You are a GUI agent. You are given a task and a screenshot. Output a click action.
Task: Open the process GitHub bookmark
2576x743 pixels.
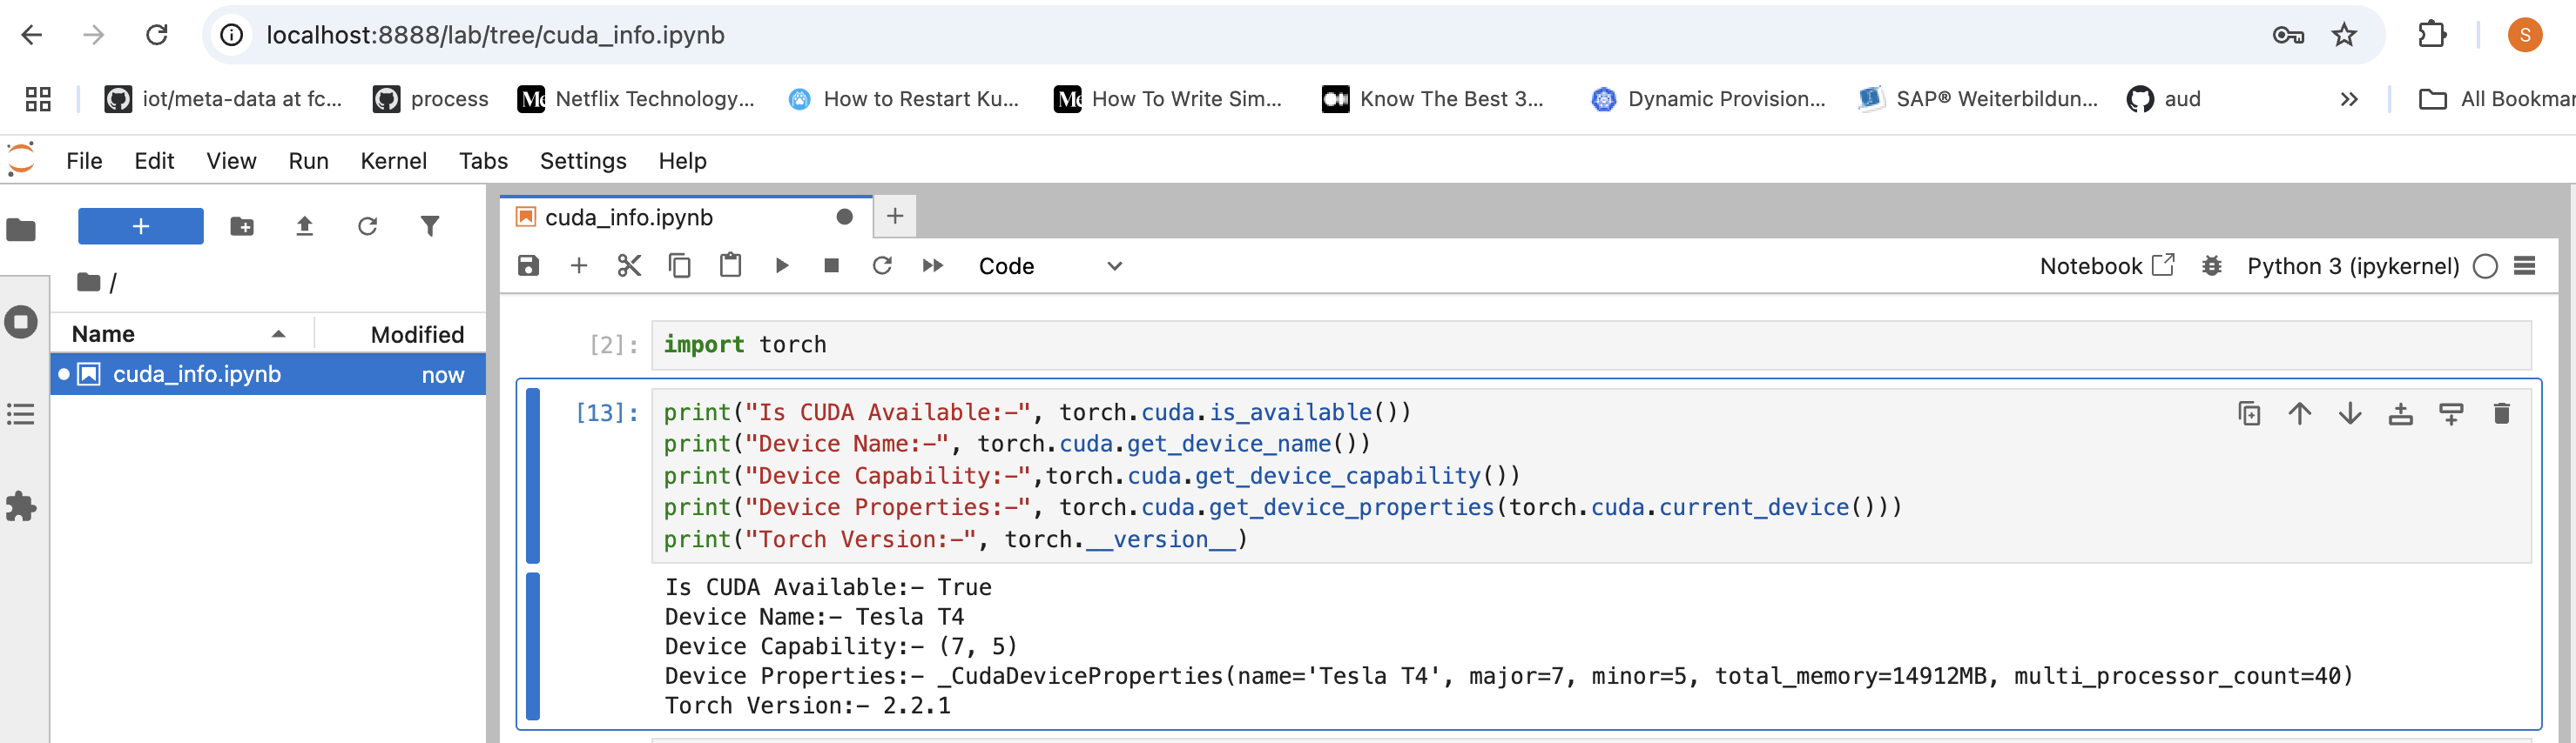(x=431, y=99)
